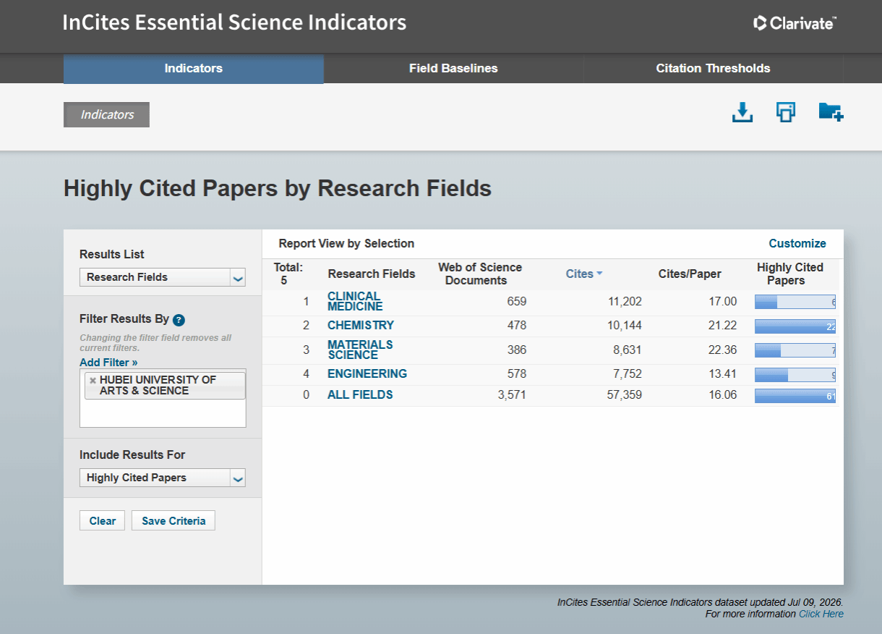The image size is (882, 634).
Task: Click the filter box containing Hubei University
Action: coord(163,398)
